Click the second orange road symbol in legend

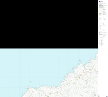point(104,14)
